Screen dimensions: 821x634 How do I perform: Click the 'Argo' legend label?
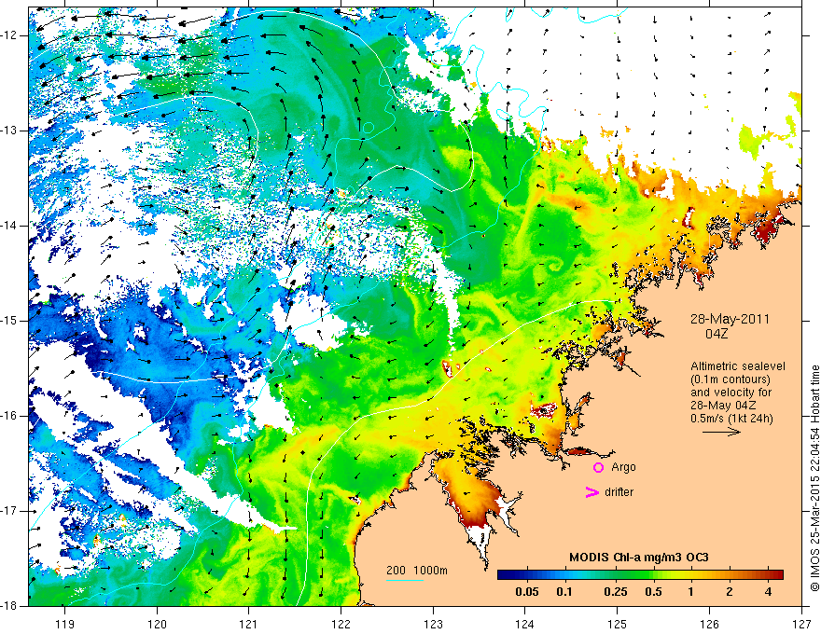click(623, 467)
